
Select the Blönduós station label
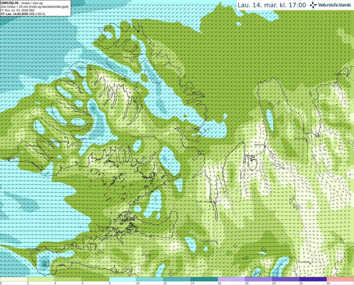tap(259, 145)
